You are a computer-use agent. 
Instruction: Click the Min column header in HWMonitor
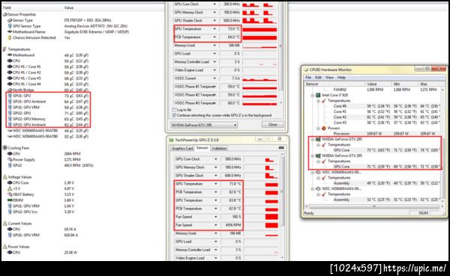(404, 84)
